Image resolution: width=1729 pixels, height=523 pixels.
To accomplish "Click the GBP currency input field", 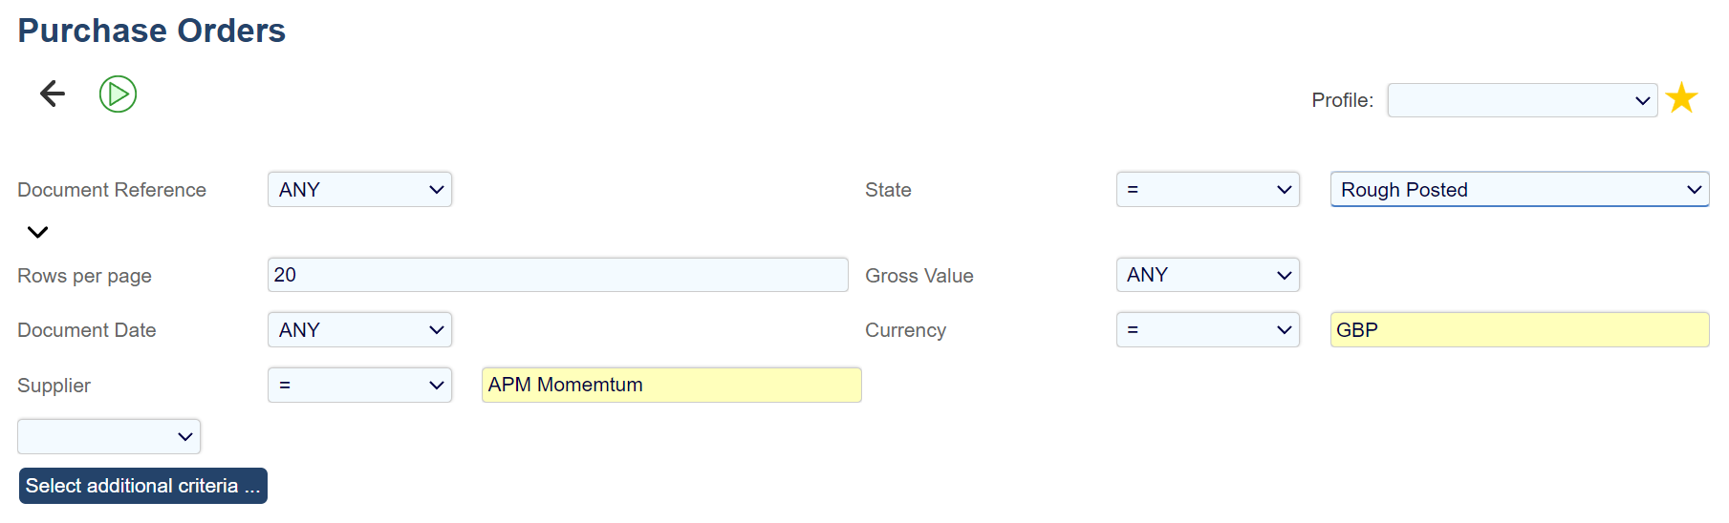I will pyautogui.click(x=1519, y=330).
